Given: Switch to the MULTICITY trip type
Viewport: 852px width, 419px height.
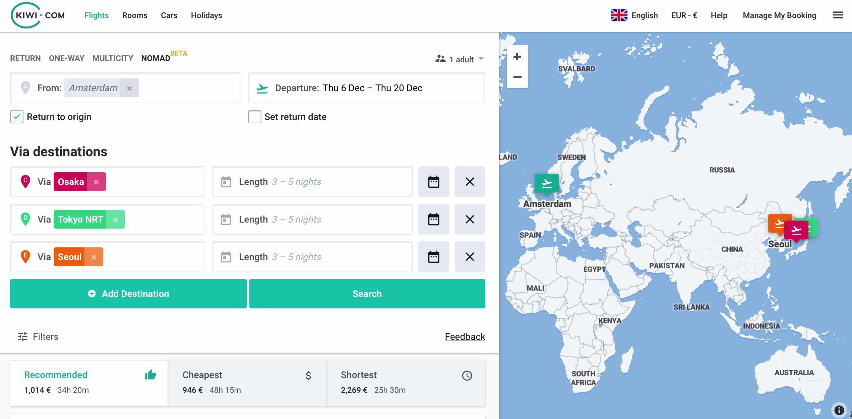Looking at the screenshot, I should pyautogui.click(x=113, y=58).
